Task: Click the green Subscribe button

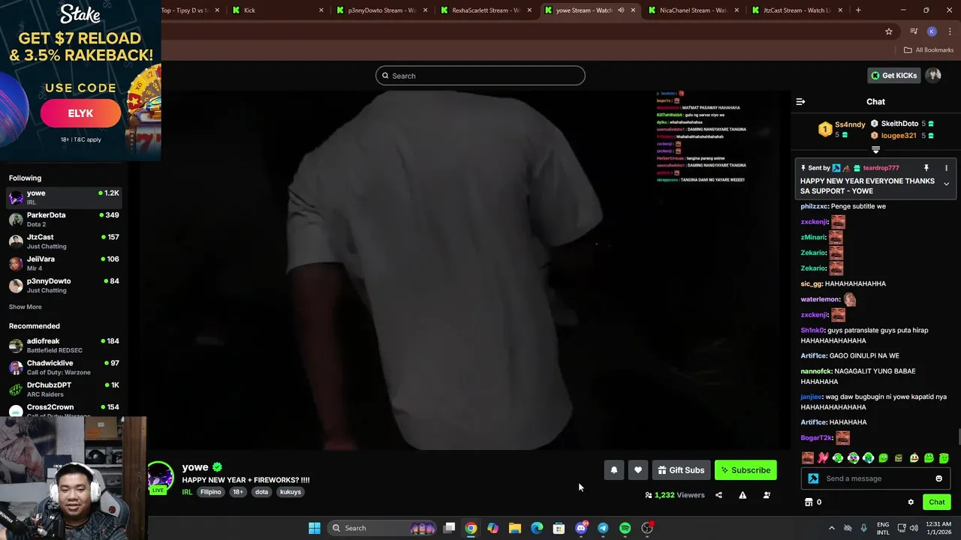Action: point(746,470)
